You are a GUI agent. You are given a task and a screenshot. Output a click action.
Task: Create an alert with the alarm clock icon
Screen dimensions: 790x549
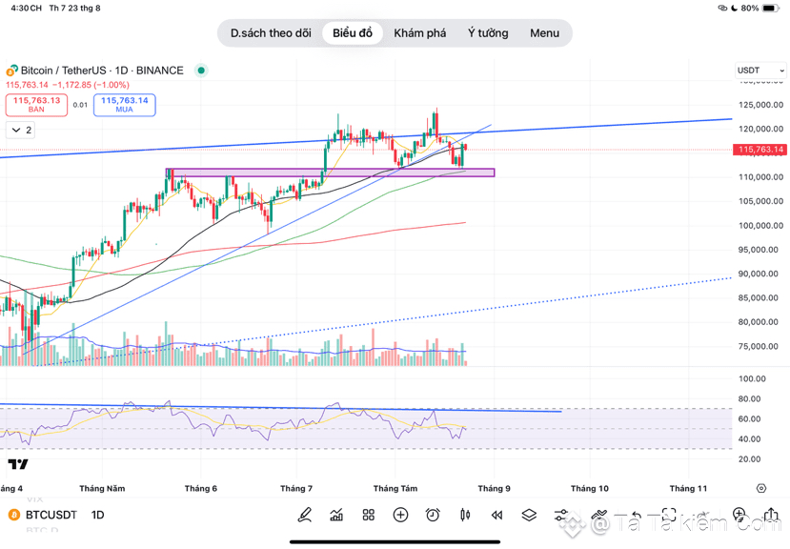point(433,515)
